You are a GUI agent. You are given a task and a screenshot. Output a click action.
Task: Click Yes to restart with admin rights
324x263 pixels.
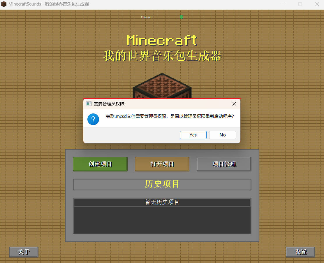tap(193, 135)
